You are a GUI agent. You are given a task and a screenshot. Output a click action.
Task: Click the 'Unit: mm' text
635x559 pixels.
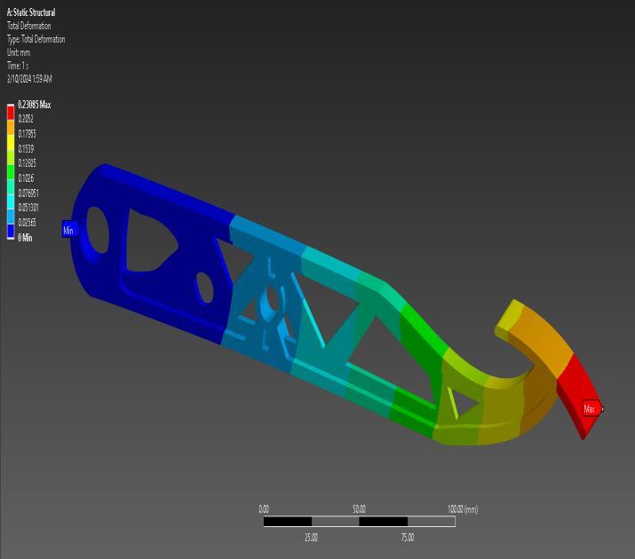pyautogui.click(x=19, y=52)
